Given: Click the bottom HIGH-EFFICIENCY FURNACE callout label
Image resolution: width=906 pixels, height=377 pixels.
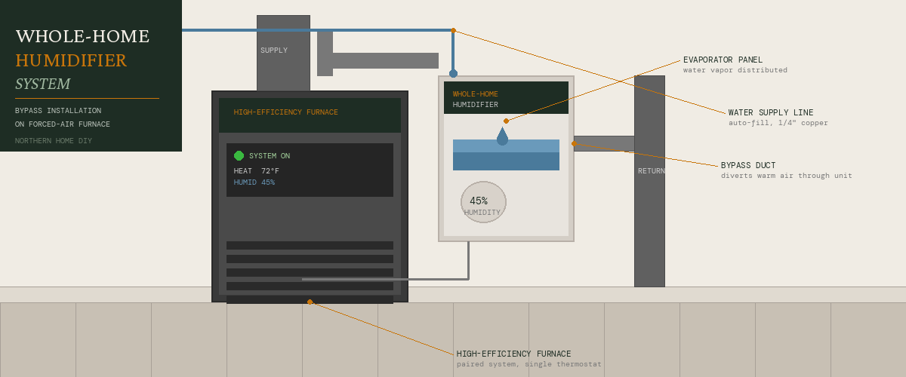Looking at the screenshot, I should 513,354.
